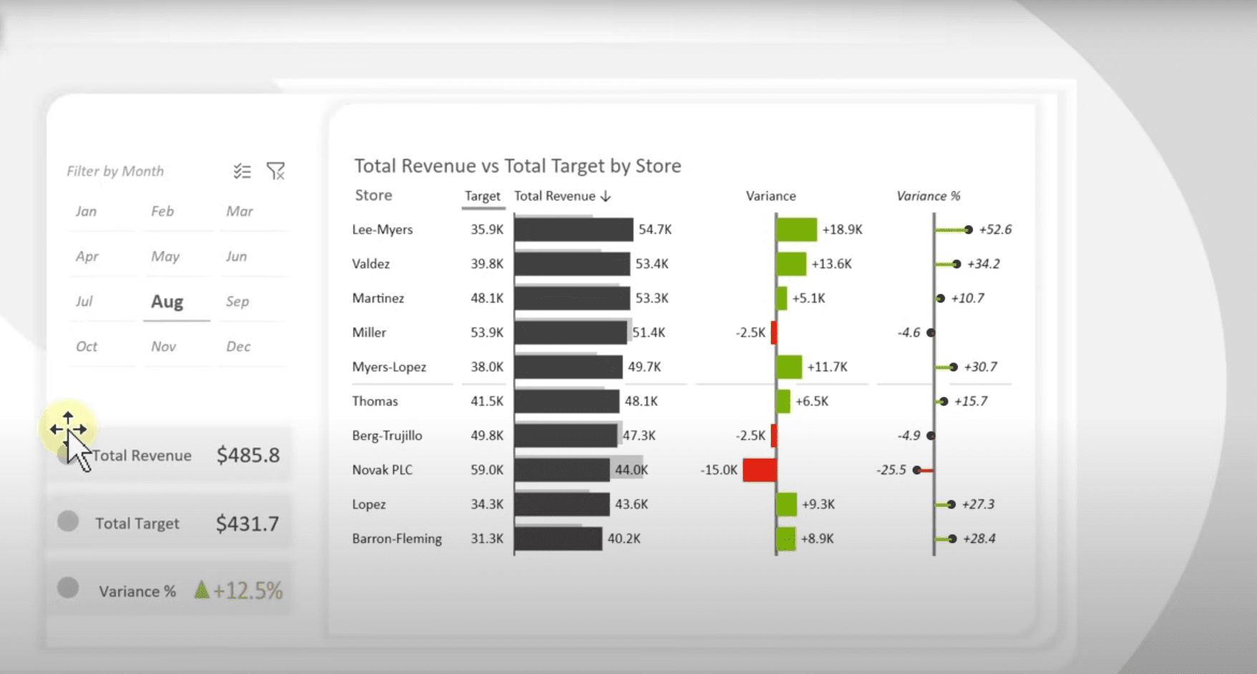Click the Novak PLC store row label
Image resolution: width=1257 pixels, height=674 pixels.
pos(382,470)
